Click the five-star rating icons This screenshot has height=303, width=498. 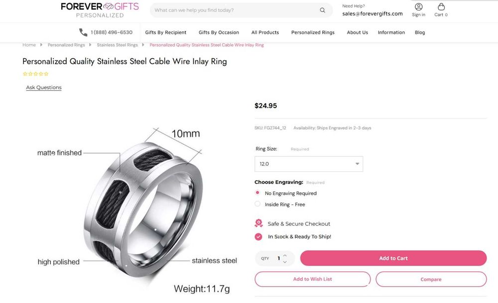click(x=35, y=74)
